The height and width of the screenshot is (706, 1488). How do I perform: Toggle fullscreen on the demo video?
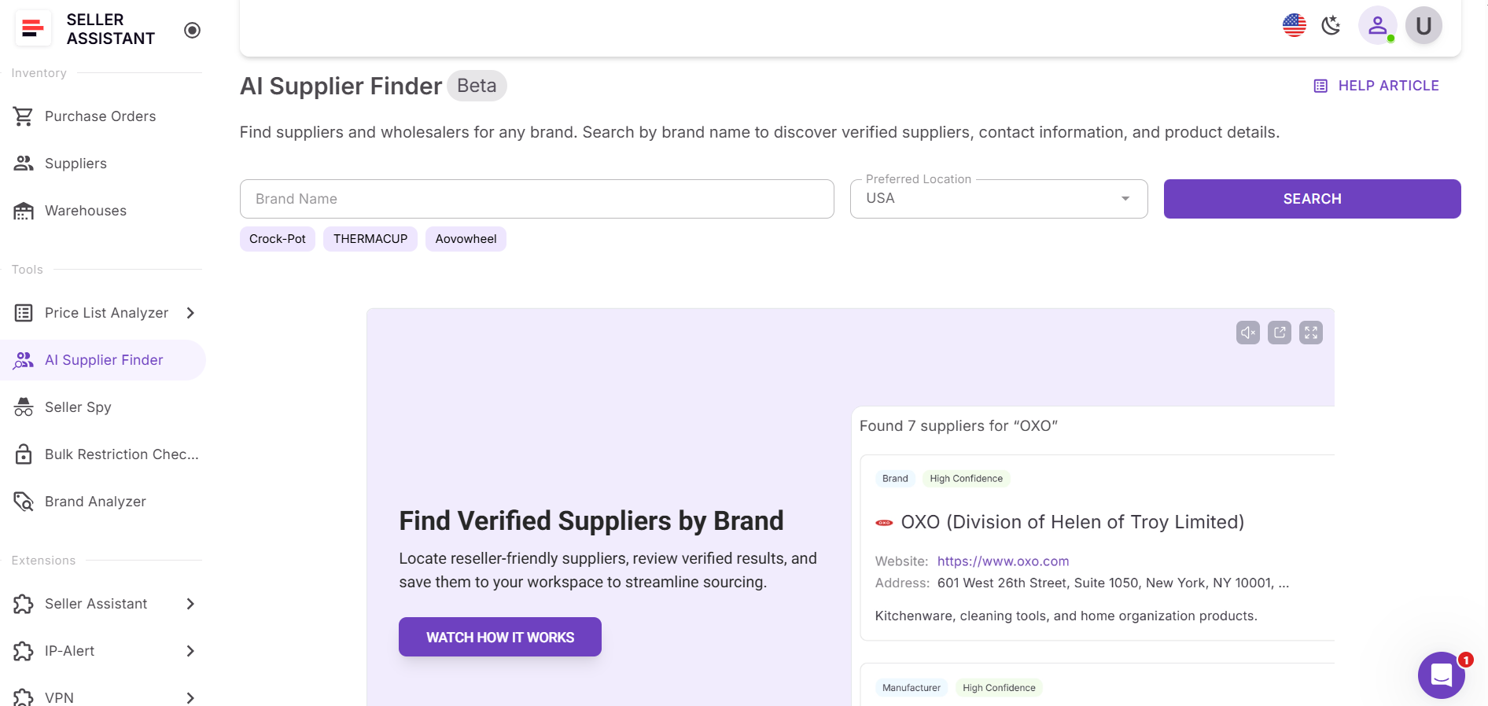[x=1311, y=332]
